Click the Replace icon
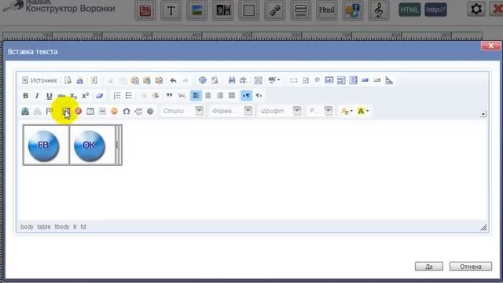 pyautogui.click(x=244, y=80)
